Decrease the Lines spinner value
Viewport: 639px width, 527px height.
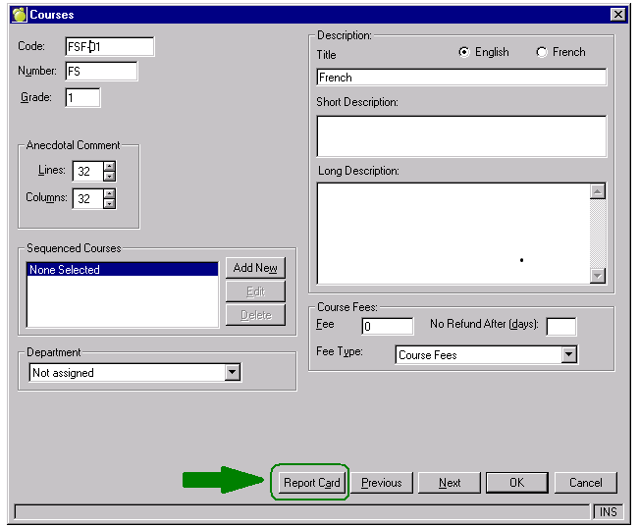coord(109,177)
